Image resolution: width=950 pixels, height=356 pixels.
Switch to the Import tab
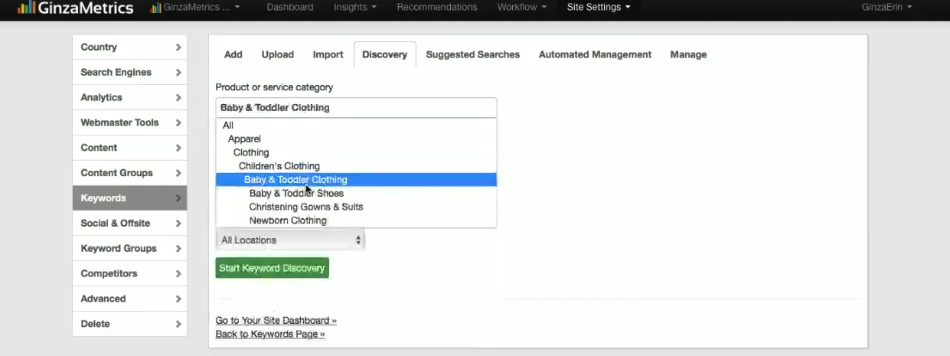328,54
